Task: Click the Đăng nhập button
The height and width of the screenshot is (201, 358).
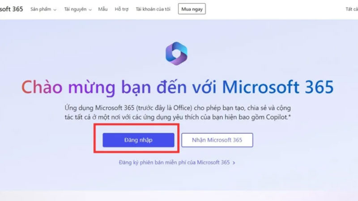Action: click(138, 140)
